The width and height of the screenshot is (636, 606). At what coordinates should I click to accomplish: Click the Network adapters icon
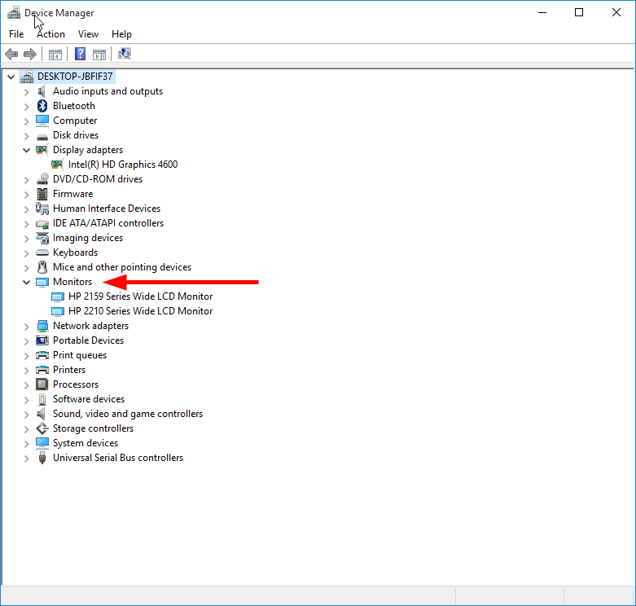click(42, 326)
